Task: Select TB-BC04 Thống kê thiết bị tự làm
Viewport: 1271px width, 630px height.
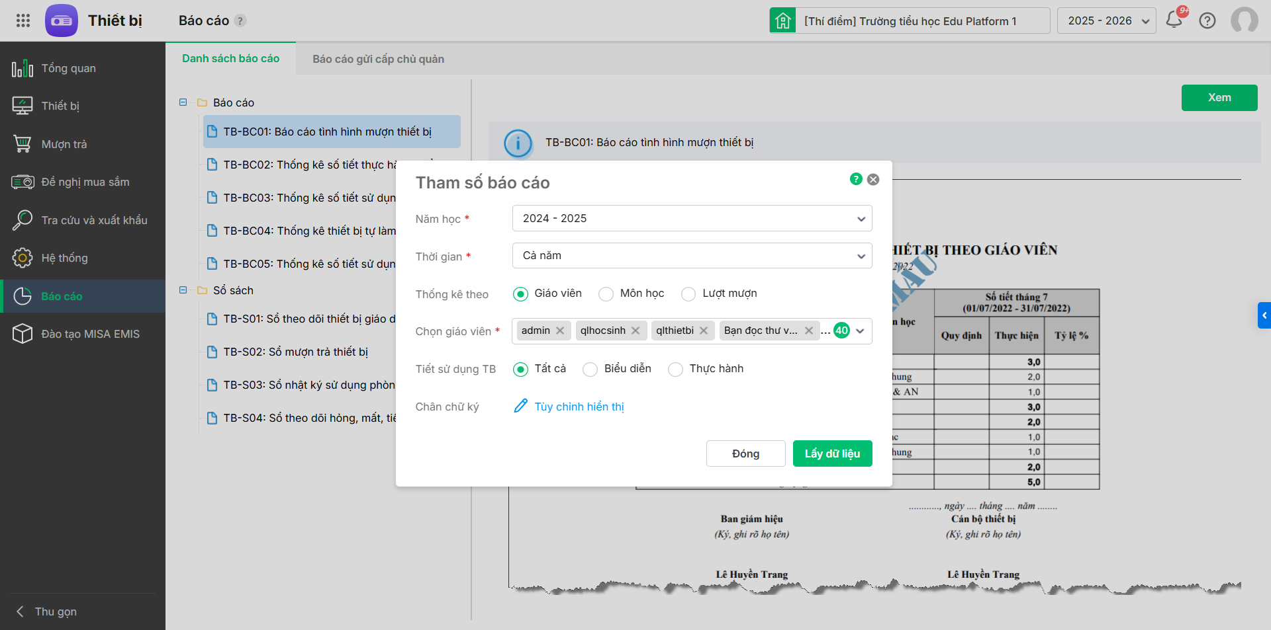Action: [x=309, y=231]
